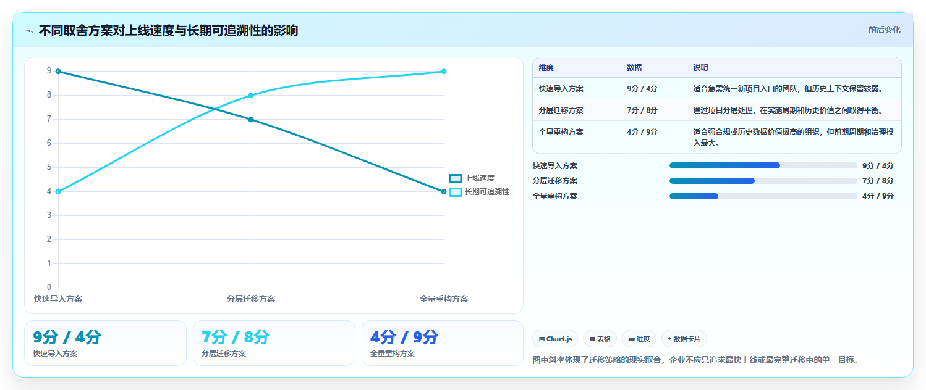The width and height of the screenshot is (926, 390).
Task: Select the 数据卡片 tag text
Action: coord(687,339)
